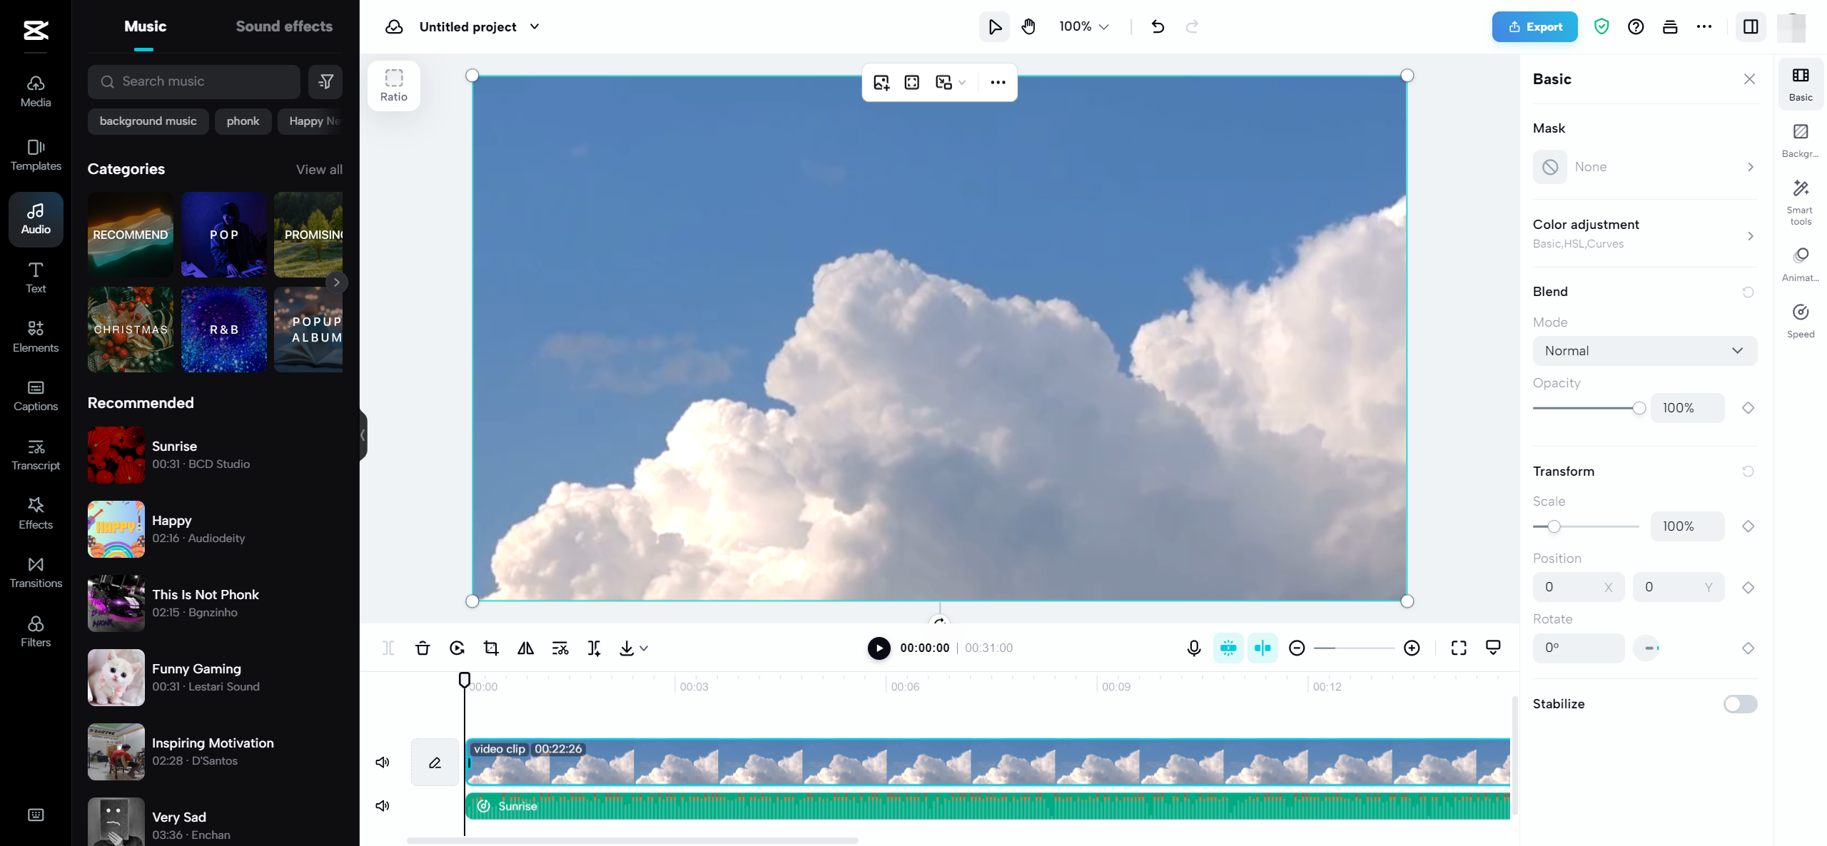This screenshot has width=1827, height=846.
Task: Open the Captions panel
Action: click(x=36, y=395)
